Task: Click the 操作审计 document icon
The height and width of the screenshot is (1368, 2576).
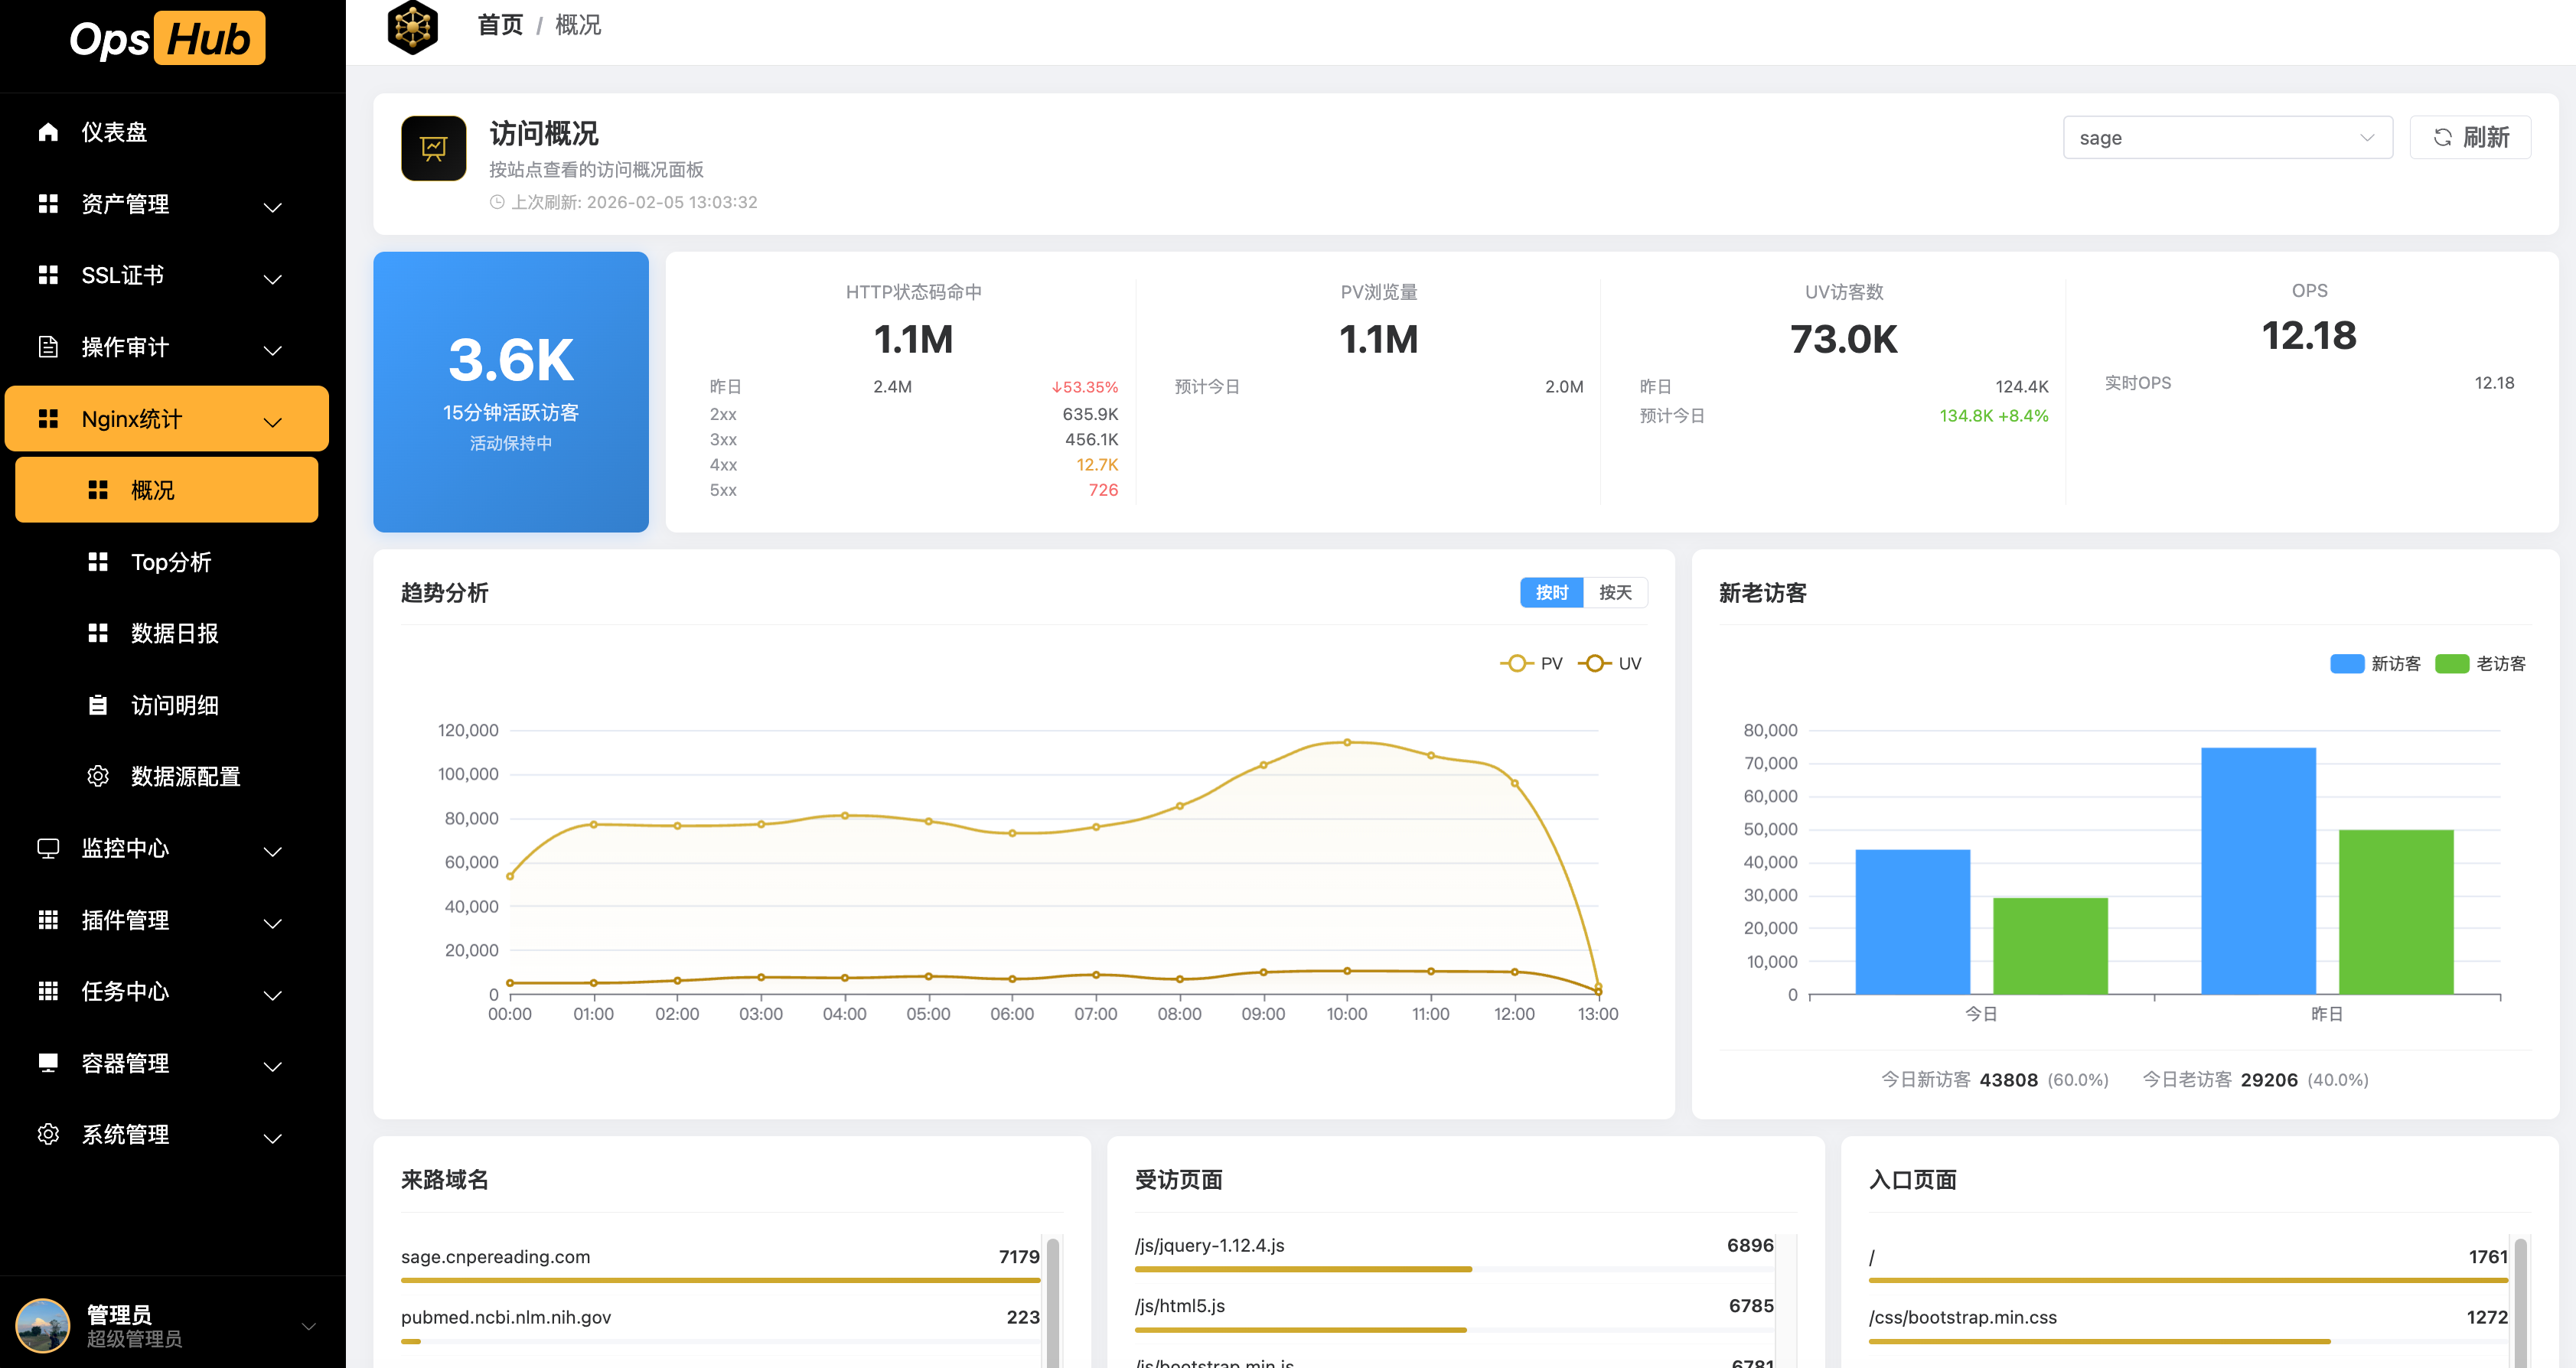Action: pyautogui.click(x=48, y=347)
